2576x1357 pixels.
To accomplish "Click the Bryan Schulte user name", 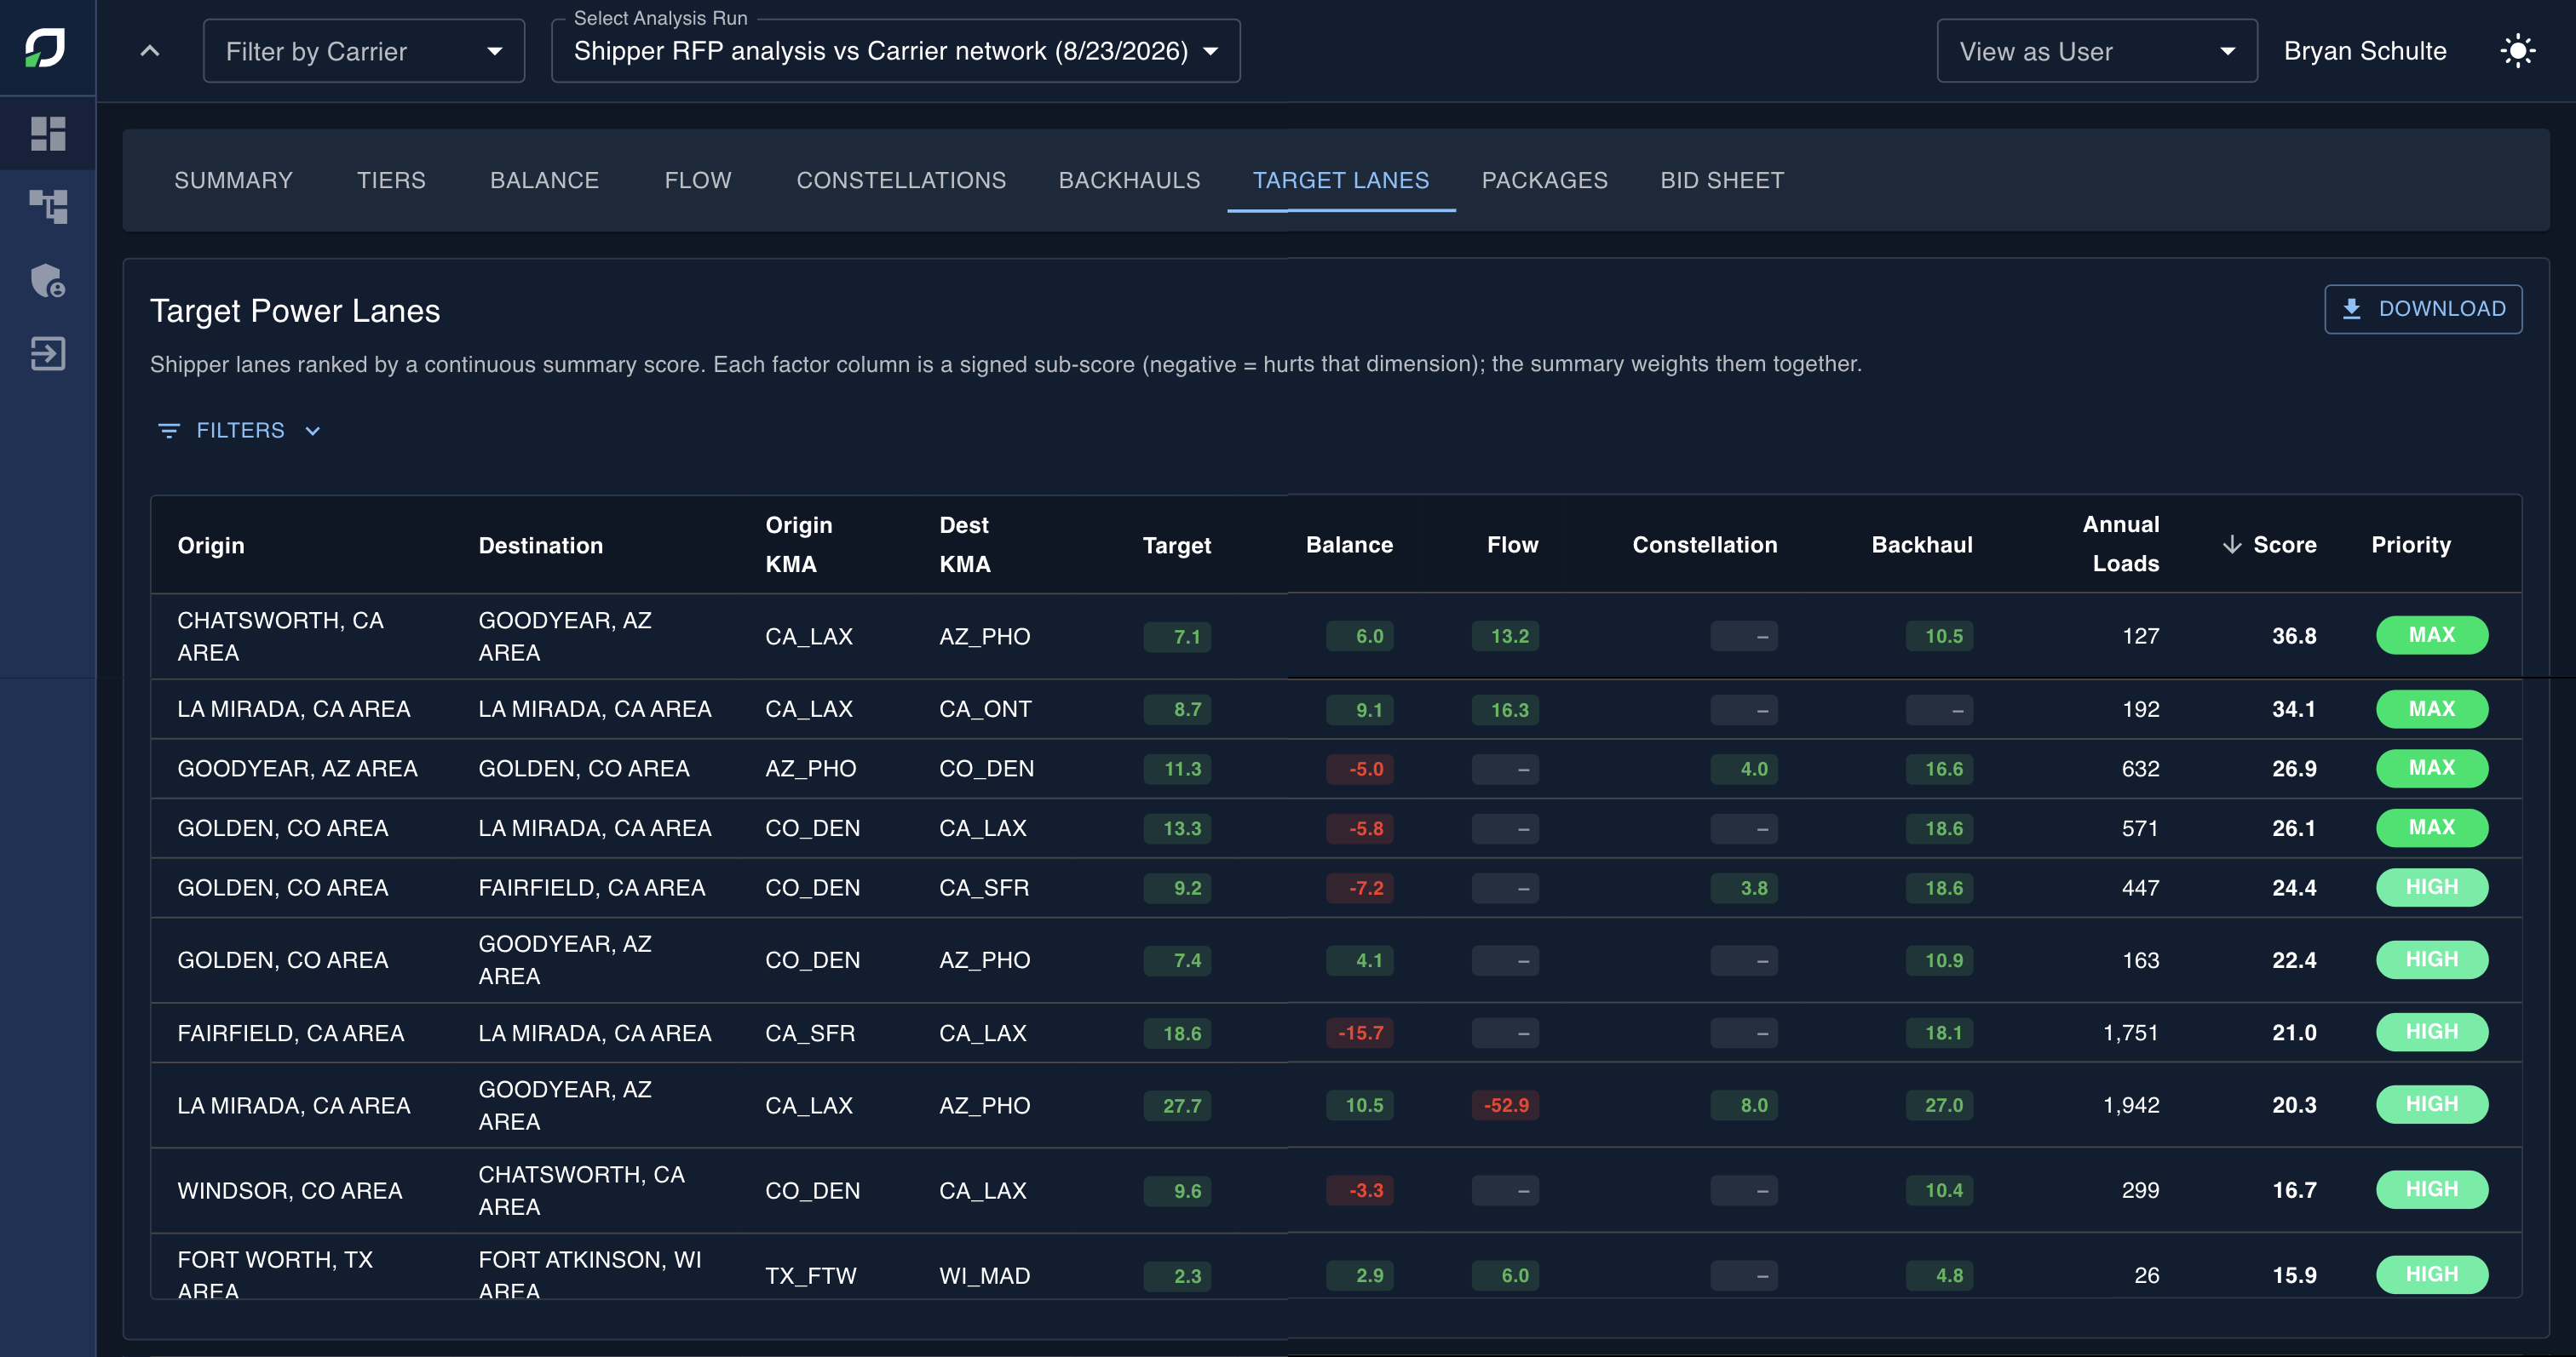I will [x=2365, y=51].
